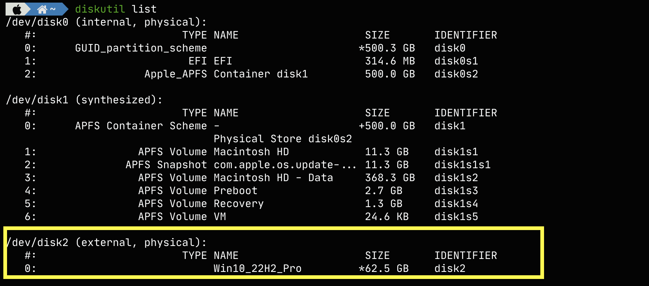Click the '*500.3 GB' size value
The width and height of the screenshot is (649, 286).
coord(387,48)
